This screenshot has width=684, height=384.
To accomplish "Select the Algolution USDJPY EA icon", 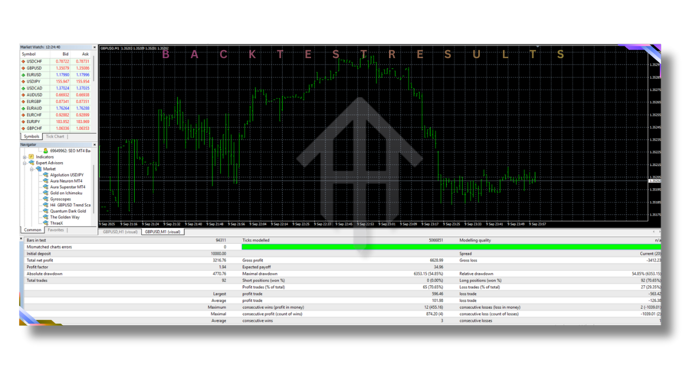I will 46,174.
